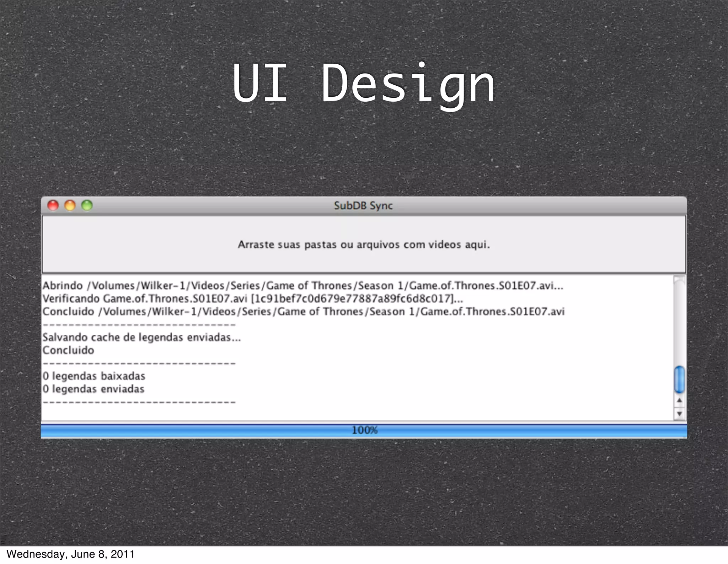This screenshot has width=728, height=564.
Task: Click the scroll down arrow in log
Action: coord(680,414)
